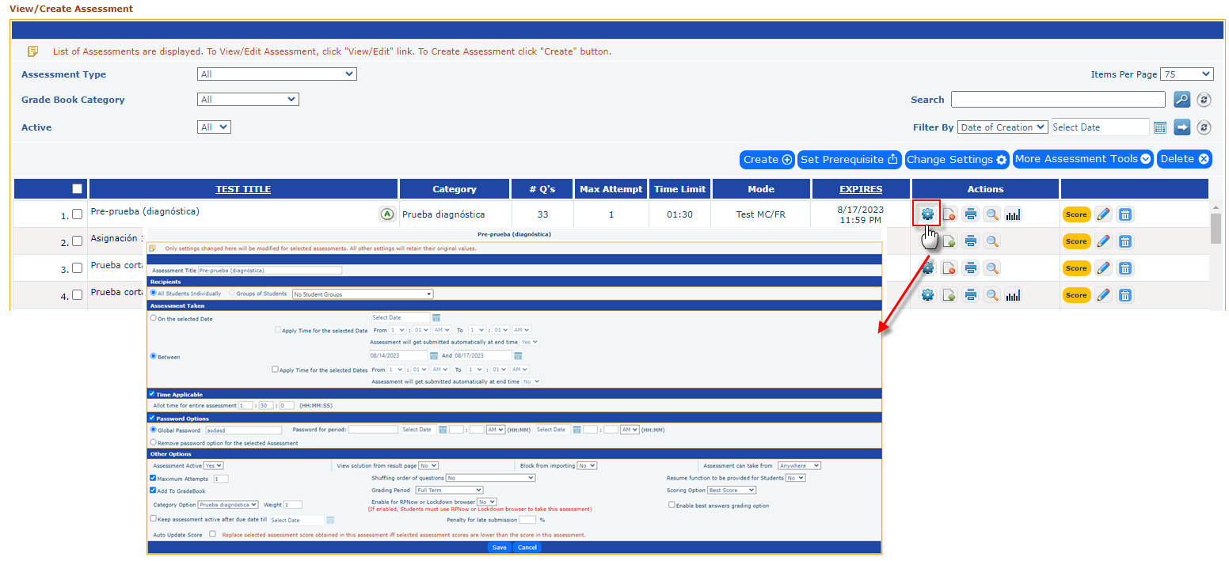
Task: Select the Between radio button
Action: (153, 357)
